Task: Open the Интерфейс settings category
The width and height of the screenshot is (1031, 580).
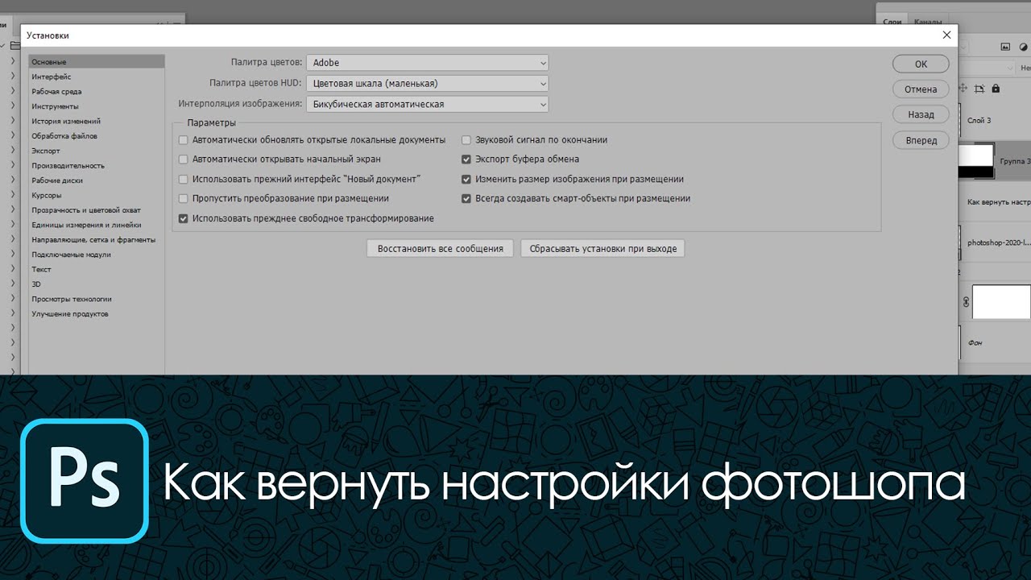Action: [x=97, y=77]
